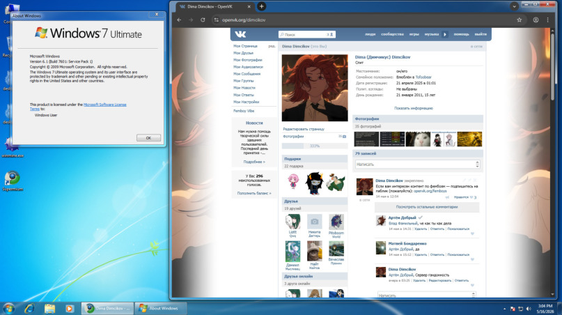Open the люди header menu item
Screen dimensions: 562x315
pos(370,34)
